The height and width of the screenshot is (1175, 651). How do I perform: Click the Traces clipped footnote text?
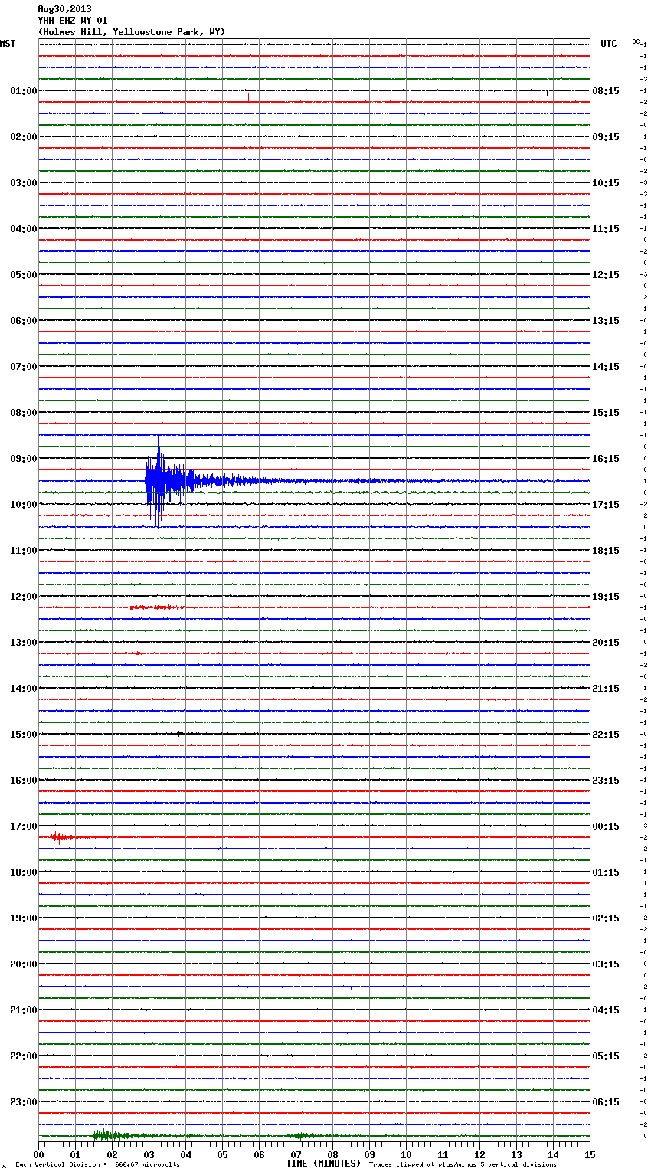pyautogui.click(x=463, y=1164)
